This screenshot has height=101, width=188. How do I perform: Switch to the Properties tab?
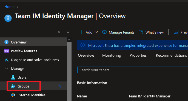tap(138, 56)
